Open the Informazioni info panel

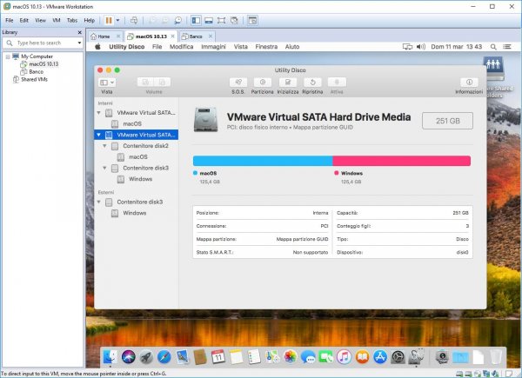click(468, 82)
